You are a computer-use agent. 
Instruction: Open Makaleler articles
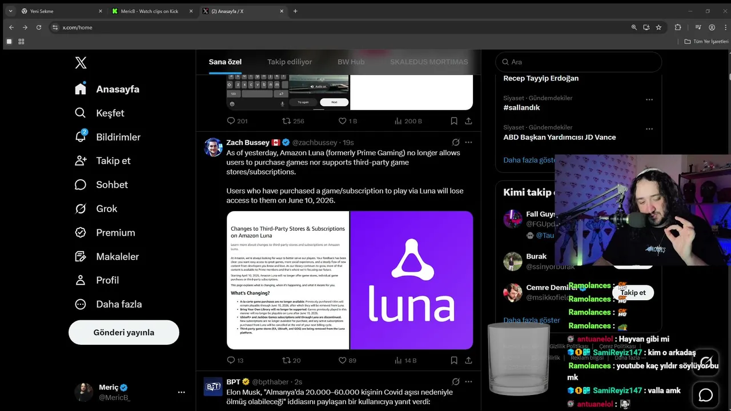click(x=107, y=257)
